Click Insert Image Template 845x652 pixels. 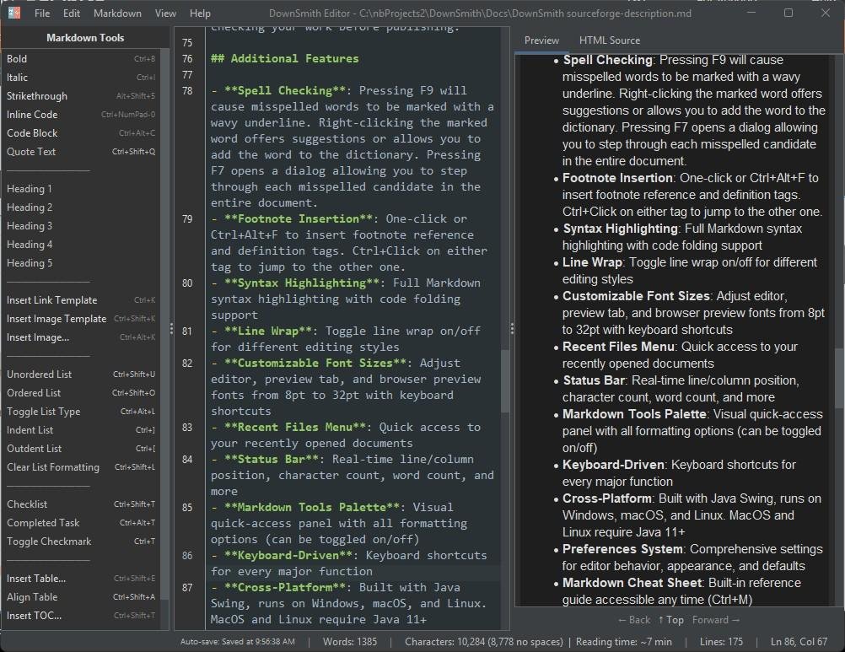point(81,319)
